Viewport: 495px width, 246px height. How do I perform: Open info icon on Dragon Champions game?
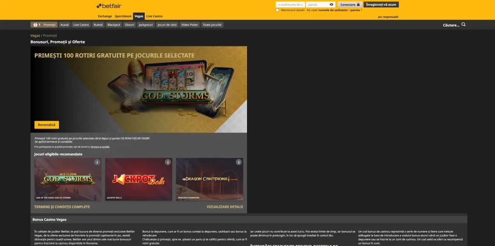pos(238,162)
